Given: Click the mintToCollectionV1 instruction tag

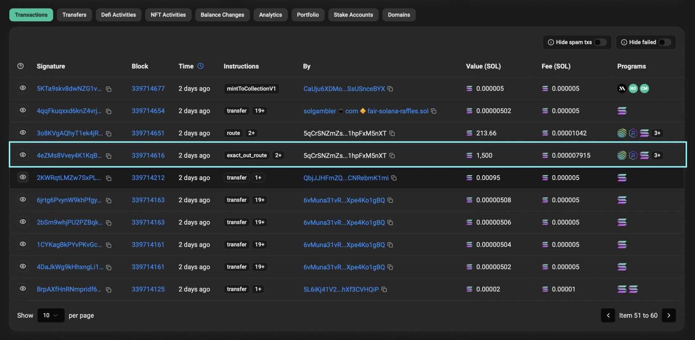Looking at the screenshot, I should (x=251, y=89).
